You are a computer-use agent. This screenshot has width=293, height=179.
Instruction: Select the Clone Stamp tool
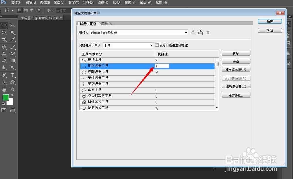point(4,54)
